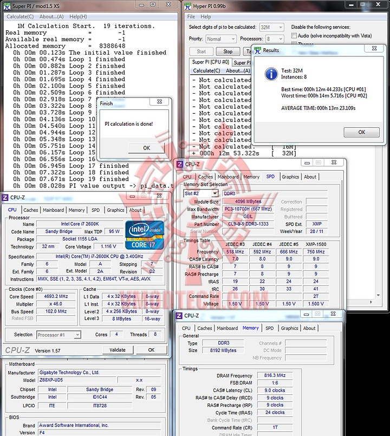Switch to Memory tab in CPU-Z CPU window
Image resolution: width=390 pixels, height=436 pixels.
(x=76, y=210)
